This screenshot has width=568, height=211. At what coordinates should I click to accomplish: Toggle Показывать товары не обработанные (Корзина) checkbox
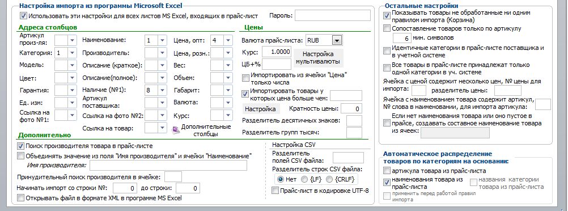point(387,15)
